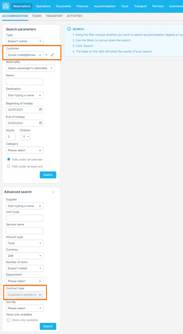Screen dimensions: 183x334
Task: Open the Children count dropdown
Action: (26, 137)
